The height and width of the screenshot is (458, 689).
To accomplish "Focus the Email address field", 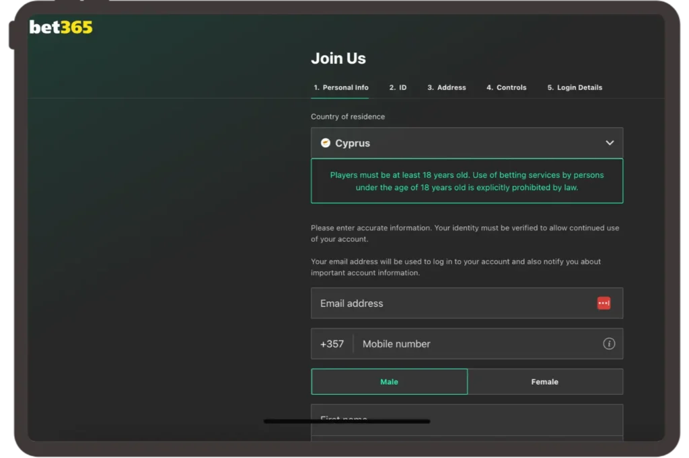I will [467, 303].
